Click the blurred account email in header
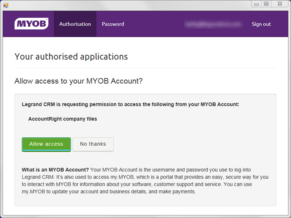 [213, 24]
